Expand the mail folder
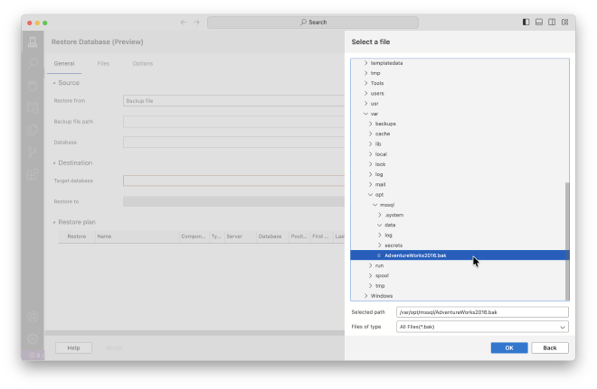Image resolution: width=597 pixels, height=389 pixels. [x=370, y=185]
